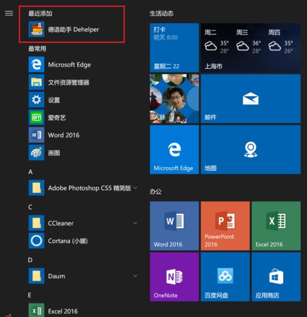Open the hamburger menu icon

[9, 14]
